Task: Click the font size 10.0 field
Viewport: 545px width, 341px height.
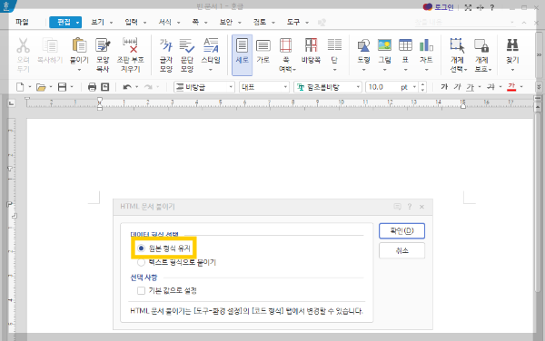Action: click(x=383, y=87)
